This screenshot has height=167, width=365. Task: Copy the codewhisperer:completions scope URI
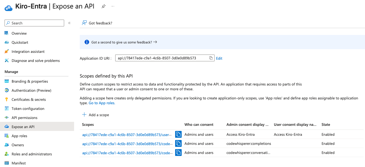178,143
